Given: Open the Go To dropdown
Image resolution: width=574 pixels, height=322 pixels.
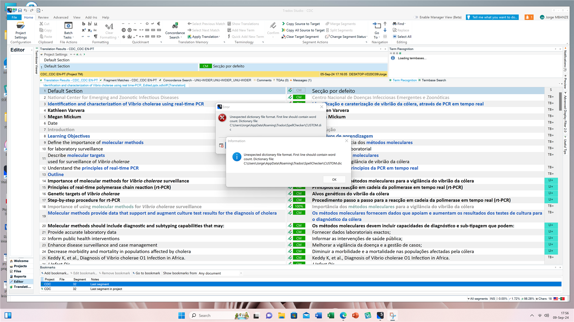Looking at the screenshot, I should [377, 31].
